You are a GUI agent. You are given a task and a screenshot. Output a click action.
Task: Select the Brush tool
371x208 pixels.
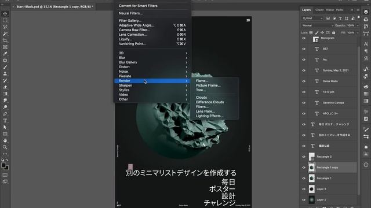(x=5, y=67)
